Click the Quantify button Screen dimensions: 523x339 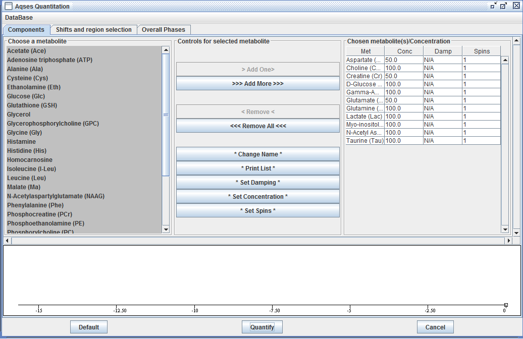click(262, 327)
